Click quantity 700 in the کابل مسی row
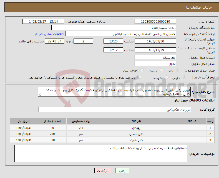The image size is (219, 178). coord(52,134)
